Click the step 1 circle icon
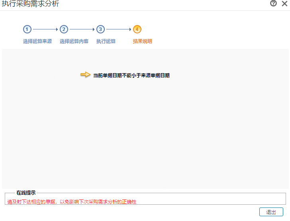Image resolution: width=290 pixels, height=221 pixels. (x=27, y=29)
